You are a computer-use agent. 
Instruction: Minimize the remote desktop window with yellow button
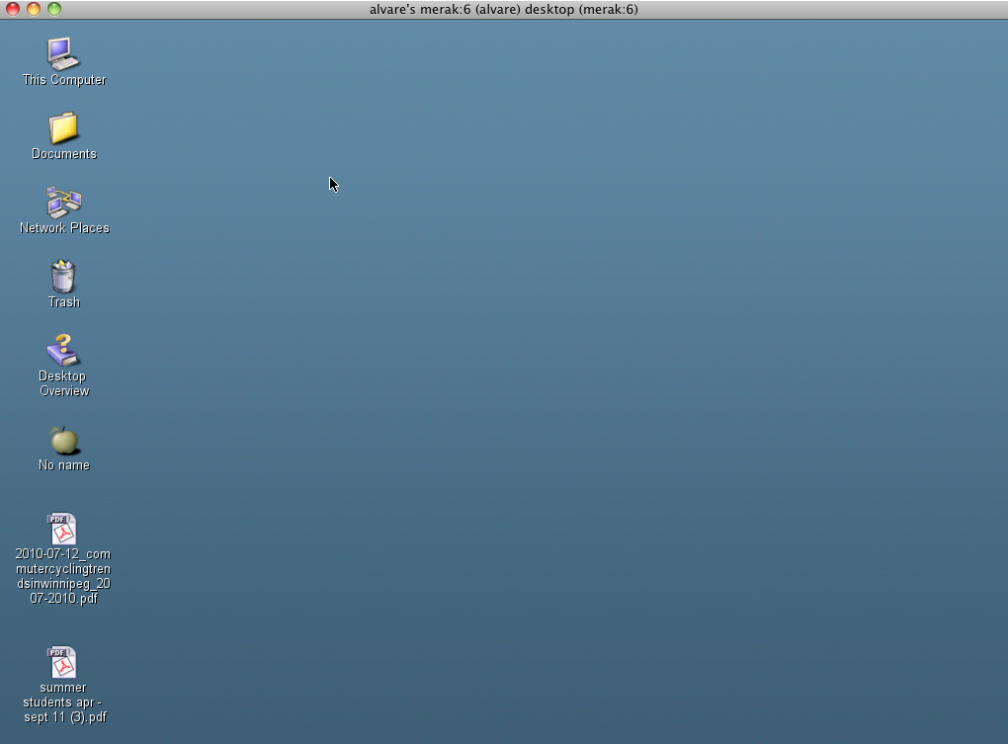click(34, 9)
